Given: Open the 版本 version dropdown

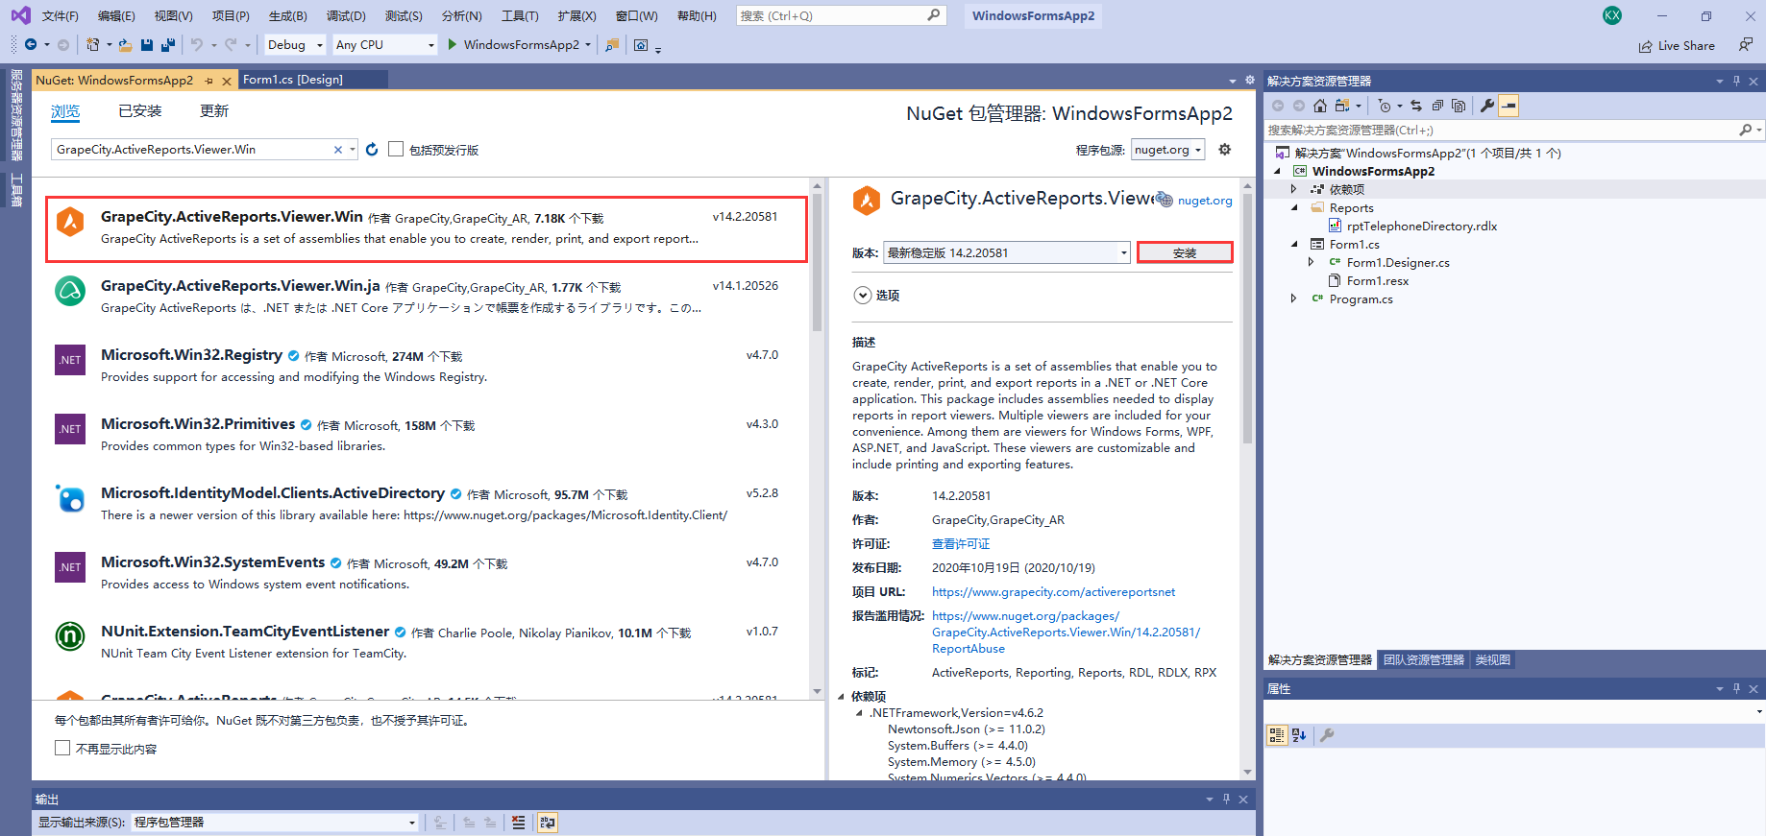Looking at the screenshot, I should pyautogui.click(x=1007, y=252).
